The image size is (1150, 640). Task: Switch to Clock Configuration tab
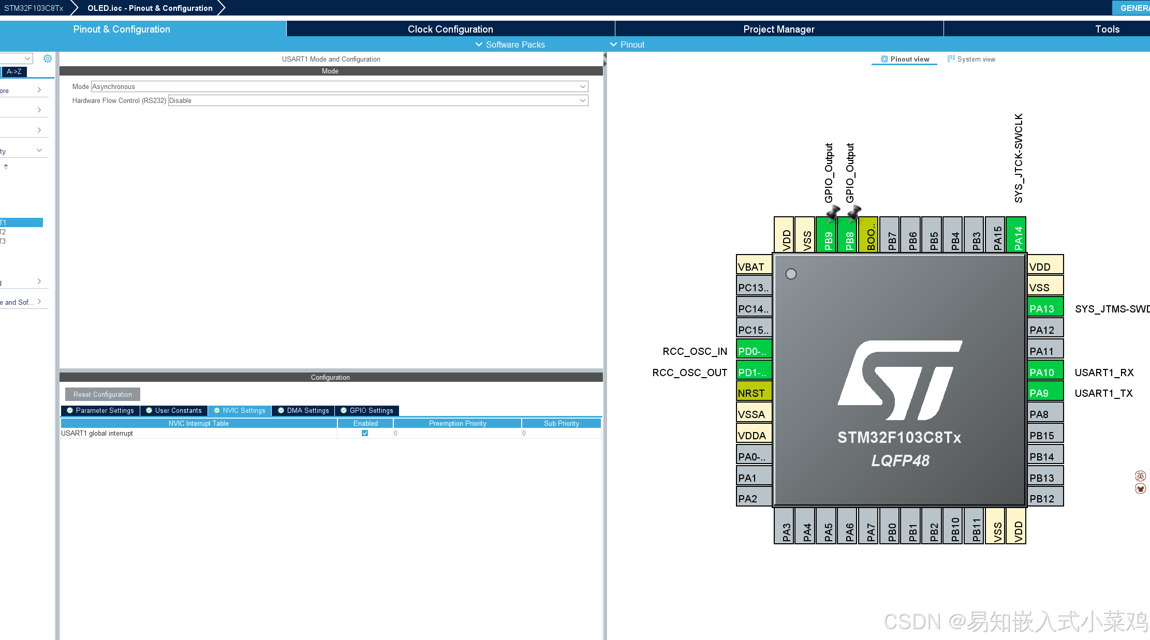(450, 29)
